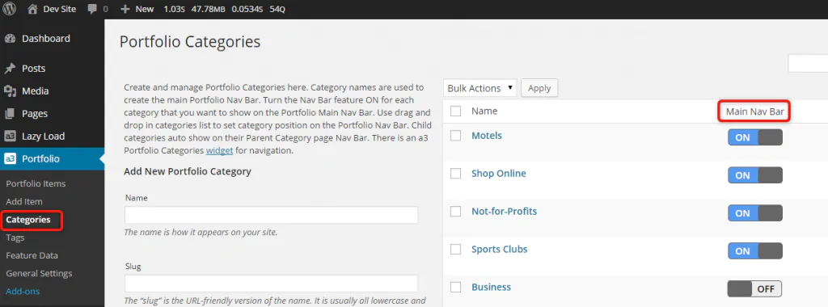This screenshot has width=828, height=307.
Task: Open a3 Lazy Load settings icon
Action: click(x=10, y=137)
